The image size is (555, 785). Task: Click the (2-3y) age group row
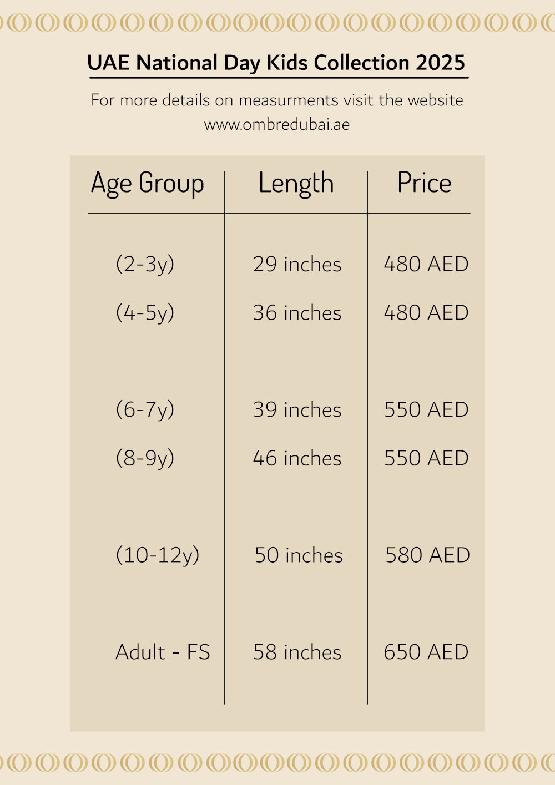pyautogui.click(x=145, y=264)
